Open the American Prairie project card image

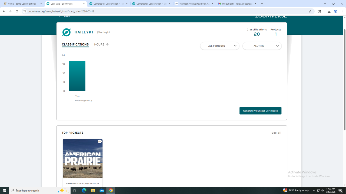click(83, 158)
